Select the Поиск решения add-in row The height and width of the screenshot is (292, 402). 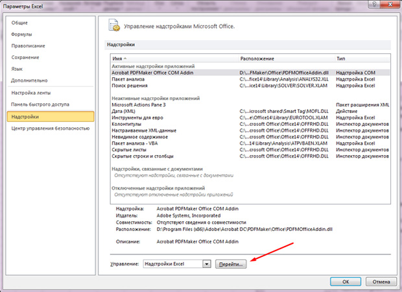pos(250,86)
